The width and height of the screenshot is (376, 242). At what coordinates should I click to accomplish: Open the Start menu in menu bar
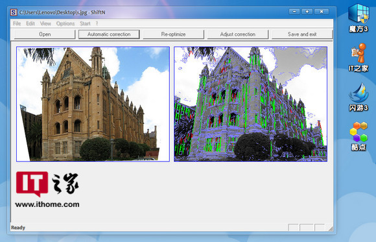[x=85, y=23]
